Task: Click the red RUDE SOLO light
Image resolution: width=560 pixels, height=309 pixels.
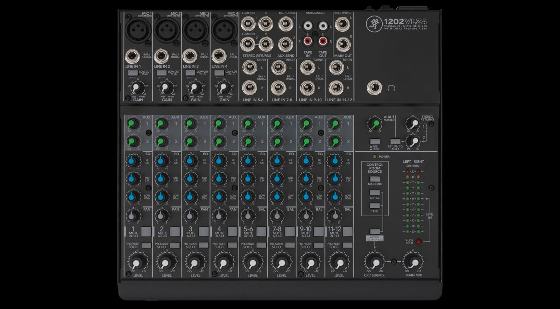Action: pyautogui.click(x=418, y=241)
